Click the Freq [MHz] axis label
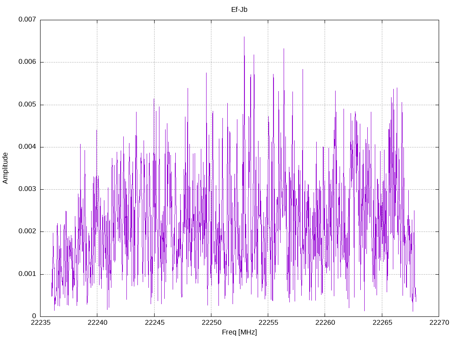 (239, 332)
